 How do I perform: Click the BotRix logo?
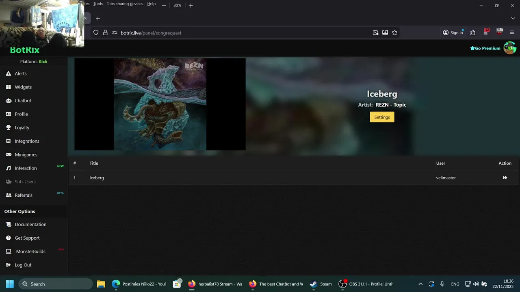25,50
